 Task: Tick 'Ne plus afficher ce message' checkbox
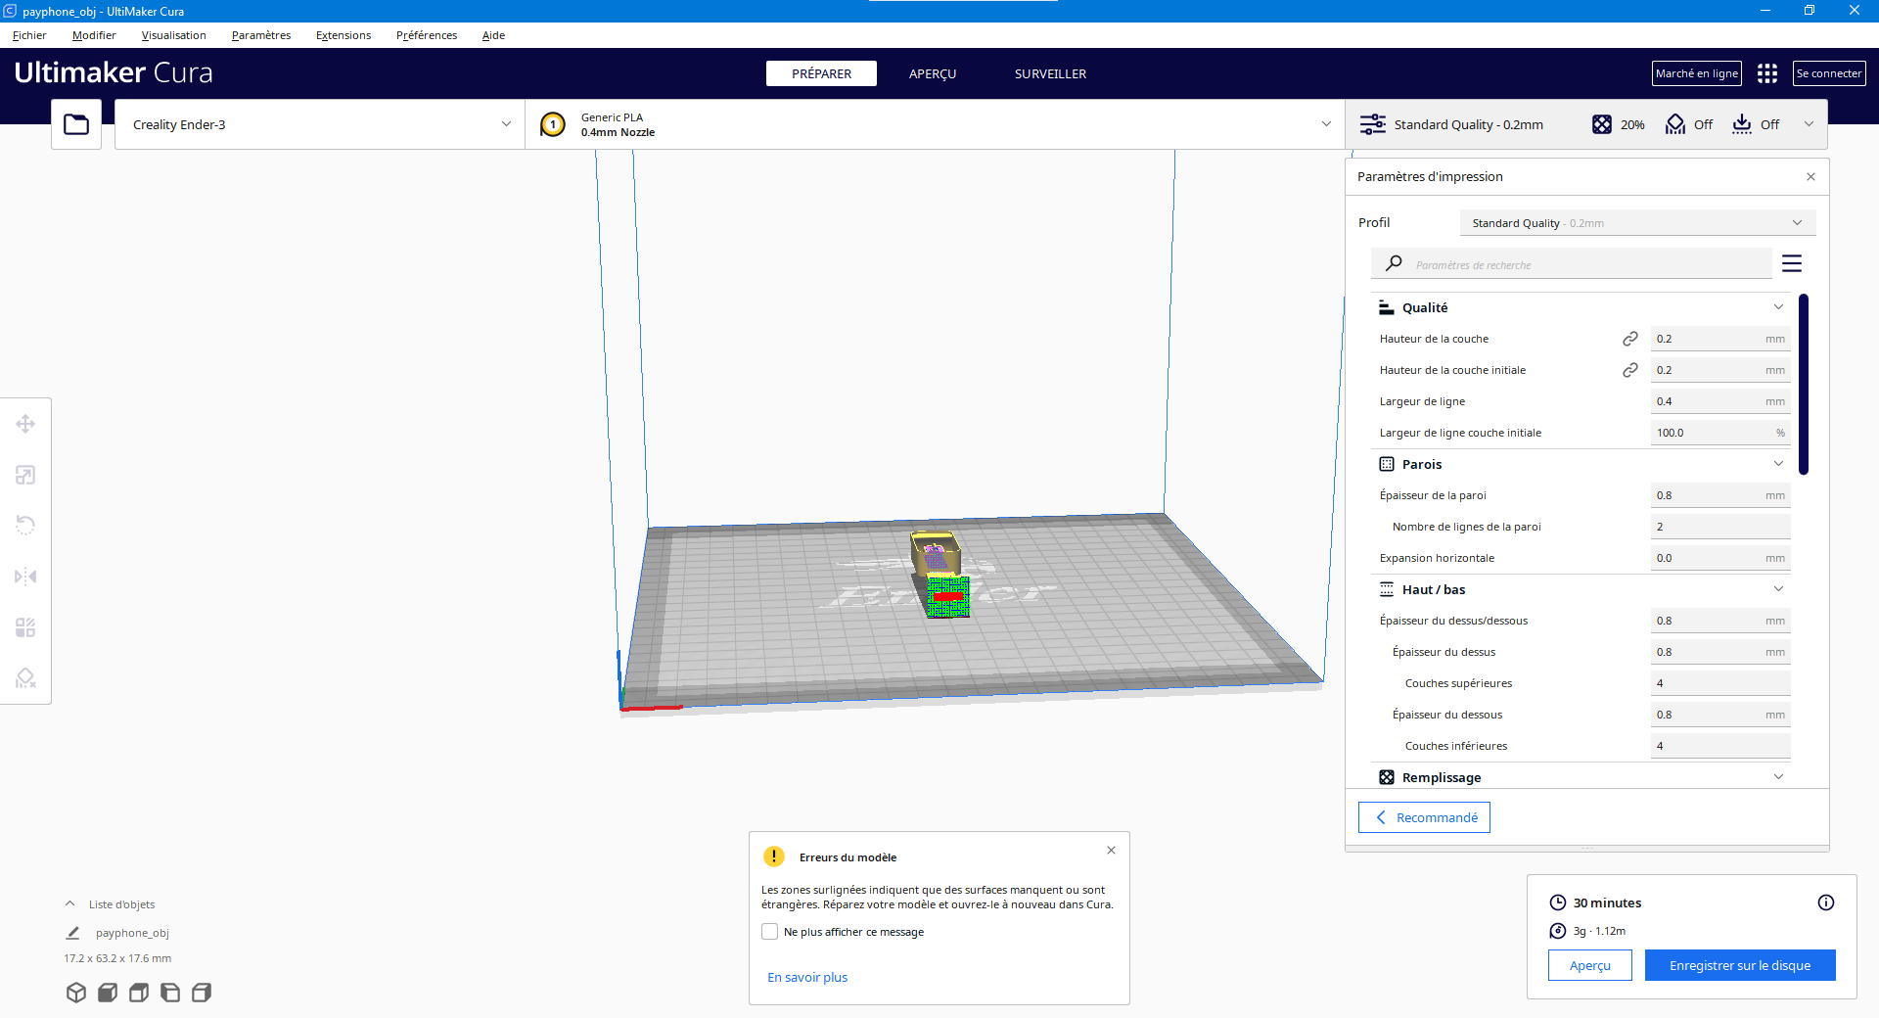(770, 932)
